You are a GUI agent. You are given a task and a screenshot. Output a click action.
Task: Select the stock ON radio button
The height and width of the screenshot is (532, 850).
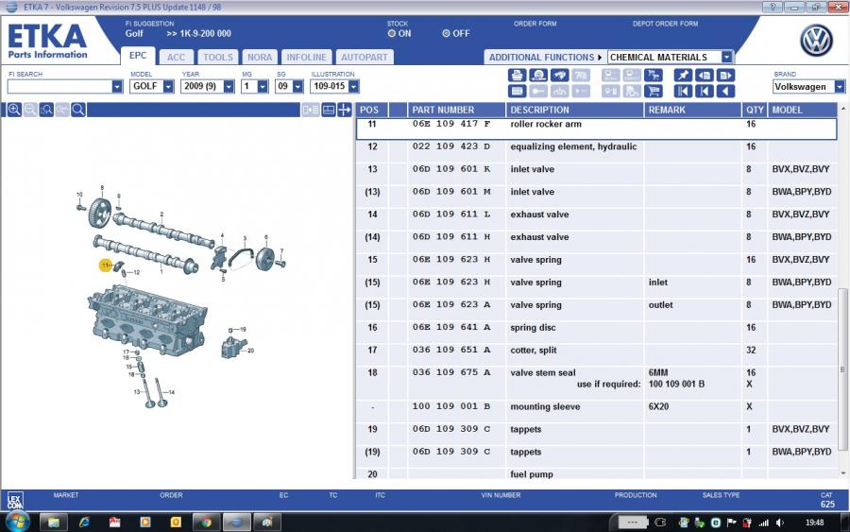point(392,33)
